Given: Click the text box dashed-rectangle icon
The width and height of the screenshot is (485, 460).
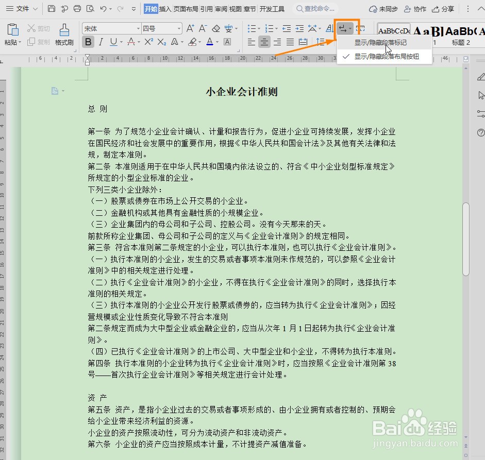Looking at the screenshot, I should (360, 29).
